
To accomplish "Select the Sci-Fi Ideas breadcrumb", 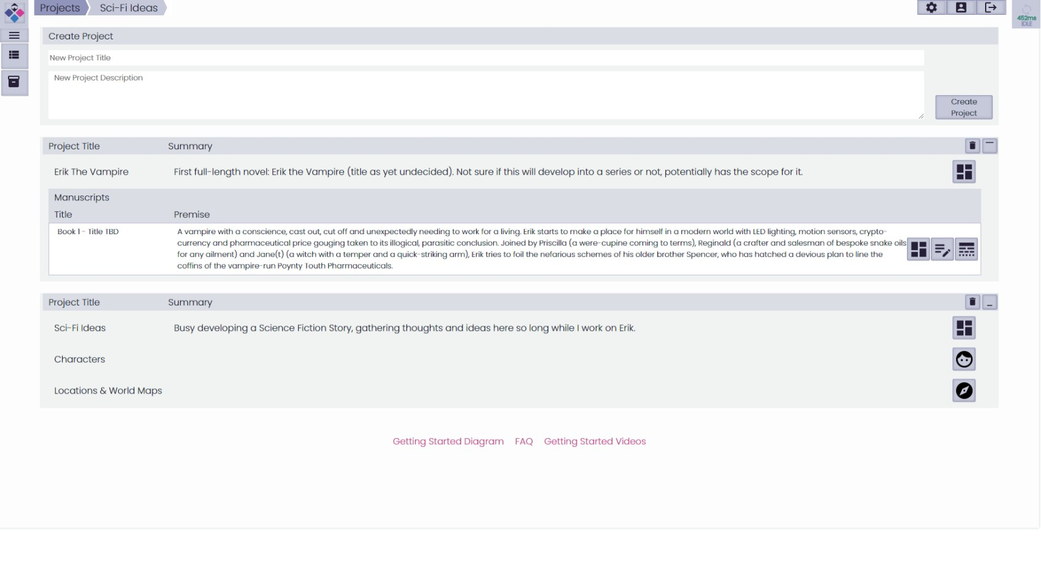I will point(129,8).
